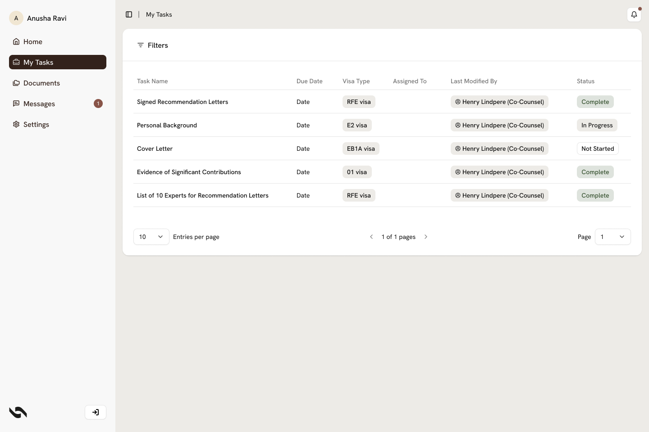Click the Home house icon
The height and width of the screenshot is (432, 649).
pyautogui.click(x=16, y=41)
